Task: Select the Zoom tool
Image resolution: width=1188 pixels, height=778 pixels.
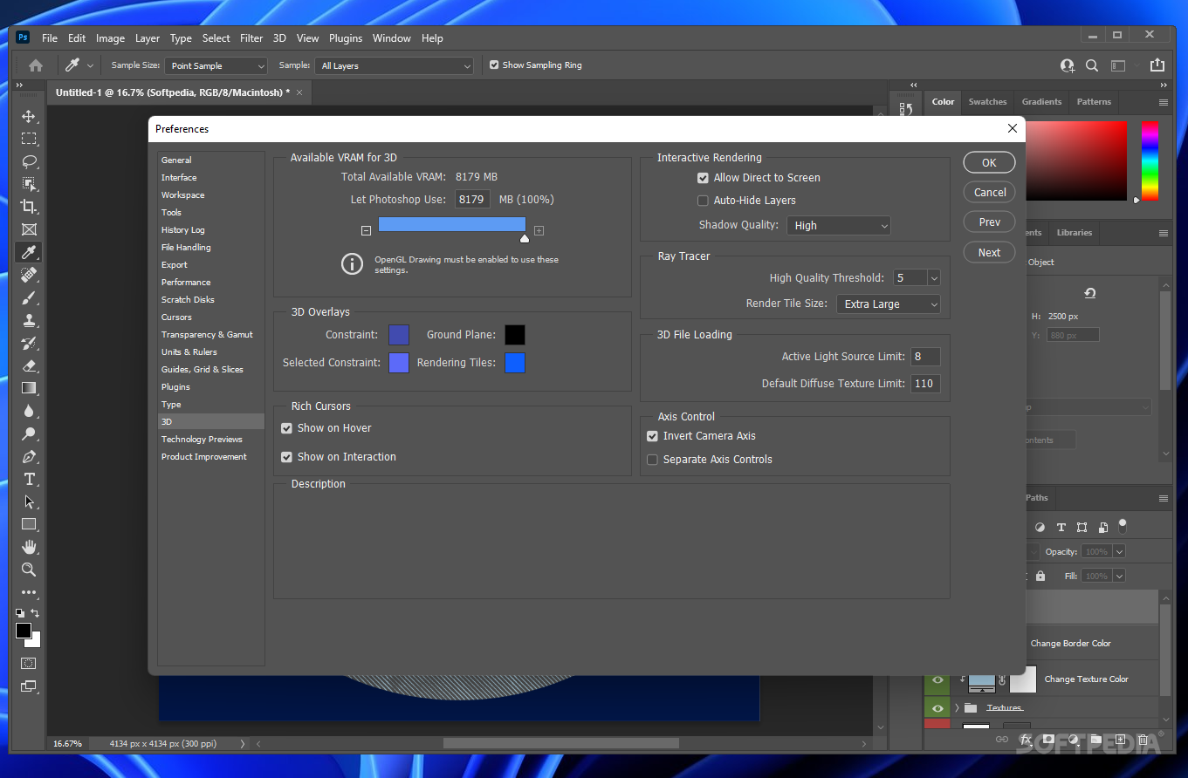Action: [x=29, y=570]
